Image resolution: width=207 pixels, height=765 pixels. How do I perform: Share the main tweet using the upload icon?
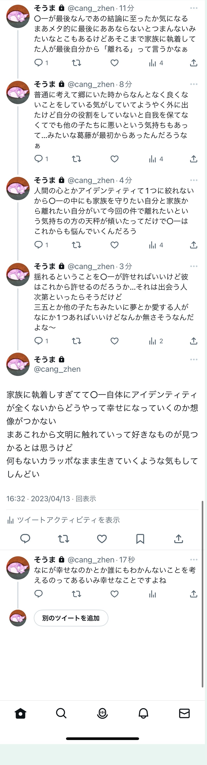[x=179, y=539]
